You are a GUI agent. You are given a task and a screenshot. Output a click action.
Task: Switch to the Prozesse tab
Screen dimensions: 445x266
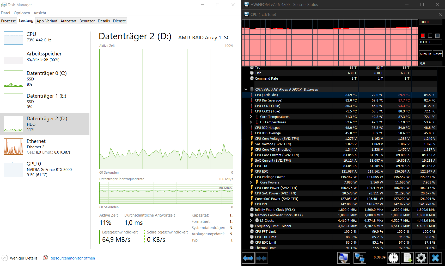[x=9, y=21]
